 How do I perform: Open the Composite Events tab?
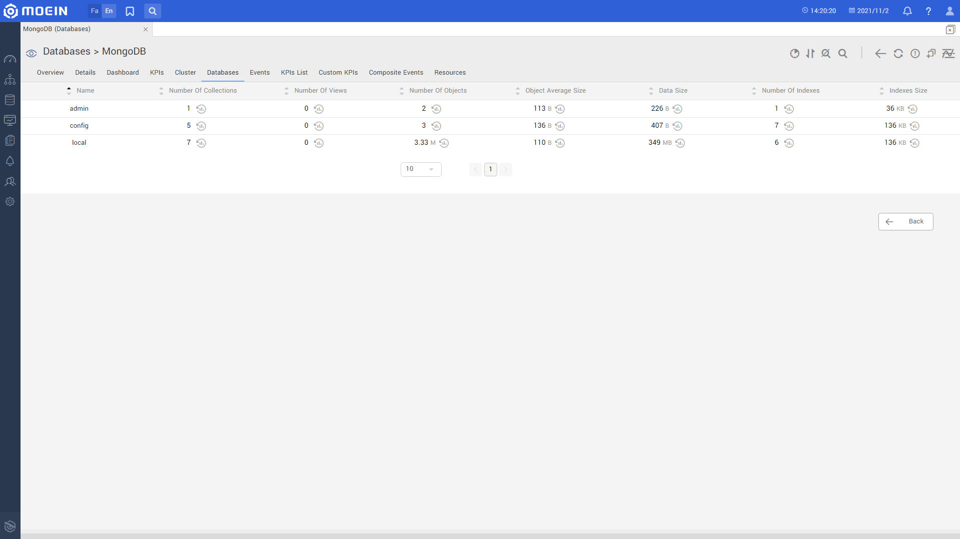tap(396, 73)
